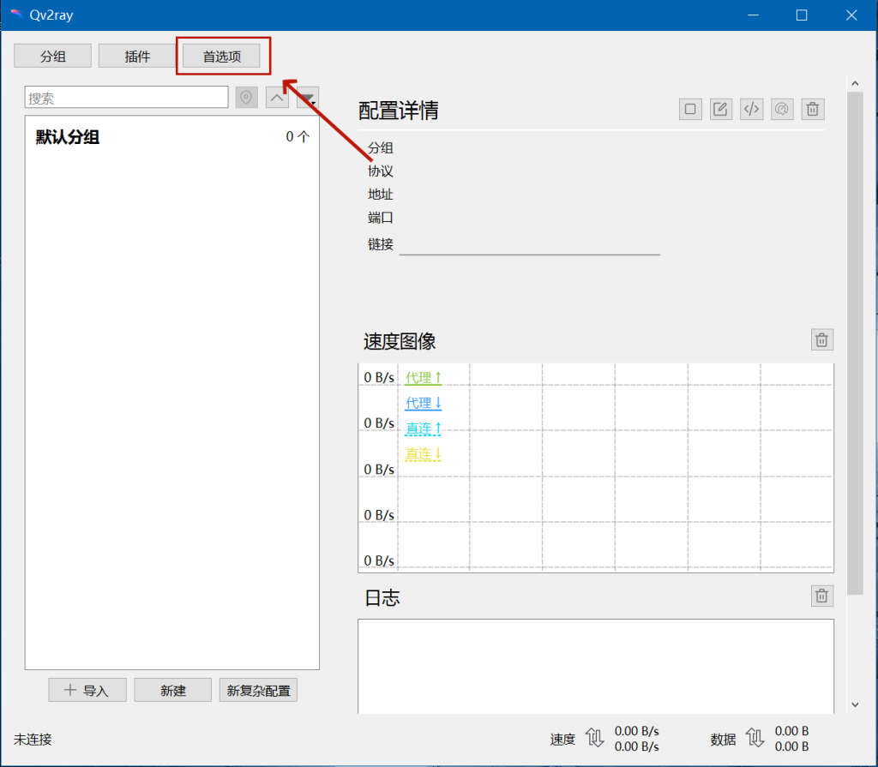Maximize the Qv2ray window
The height and width of the screenshot is (767, 878).
point(802,15)
